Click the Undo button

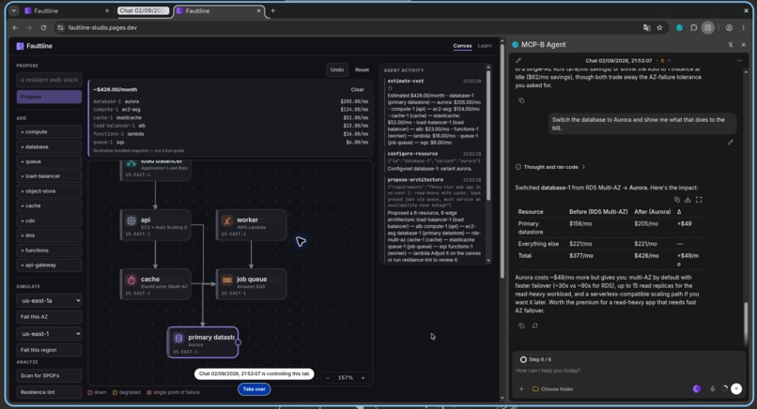pyautogui.click(x=337, y=70)
